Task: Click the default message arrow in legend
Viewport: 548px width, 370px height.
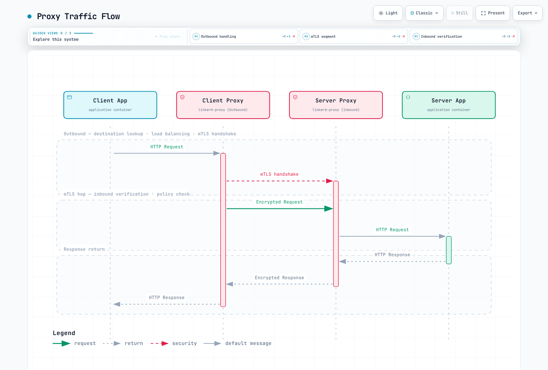Action: [212, 344]
